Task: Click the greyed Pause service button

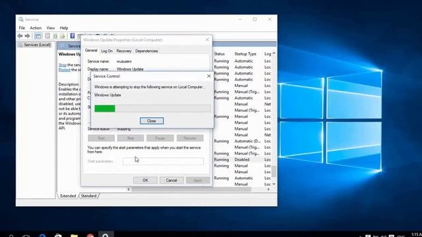Action: (160, 138)
